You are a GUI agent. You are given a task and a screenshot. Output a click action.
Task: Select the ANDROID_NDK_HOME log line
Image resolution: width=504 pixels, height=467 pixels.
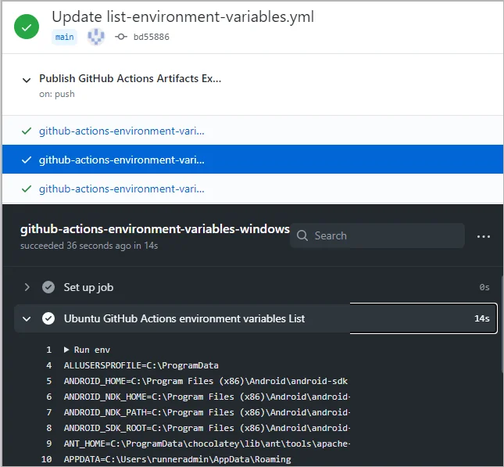(207, 397)
